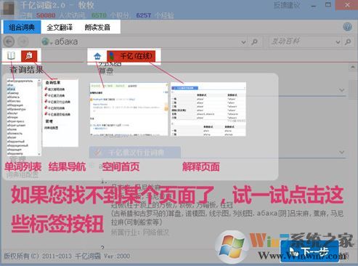358x266 pixels.
Task: Click the scrollbar up arrow at right
Action: pos(353,68)
